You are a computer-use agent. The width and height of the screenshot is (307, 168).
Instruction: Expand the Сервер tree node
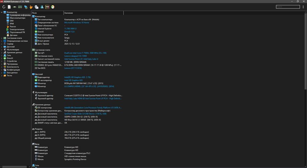coord(2,44)
